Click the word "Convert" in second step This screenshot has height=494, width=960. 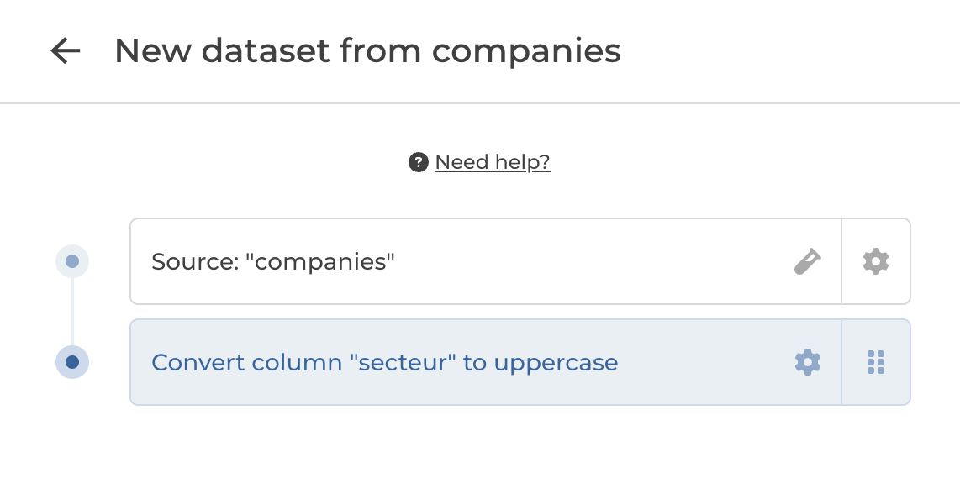[193, 363]
